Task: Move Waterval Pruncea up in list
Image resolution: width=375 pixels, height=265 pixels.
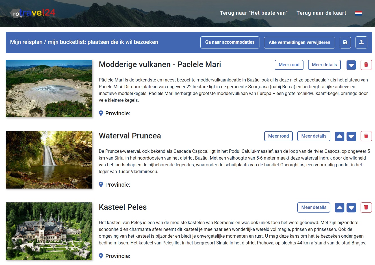Action: click(340, 136)
